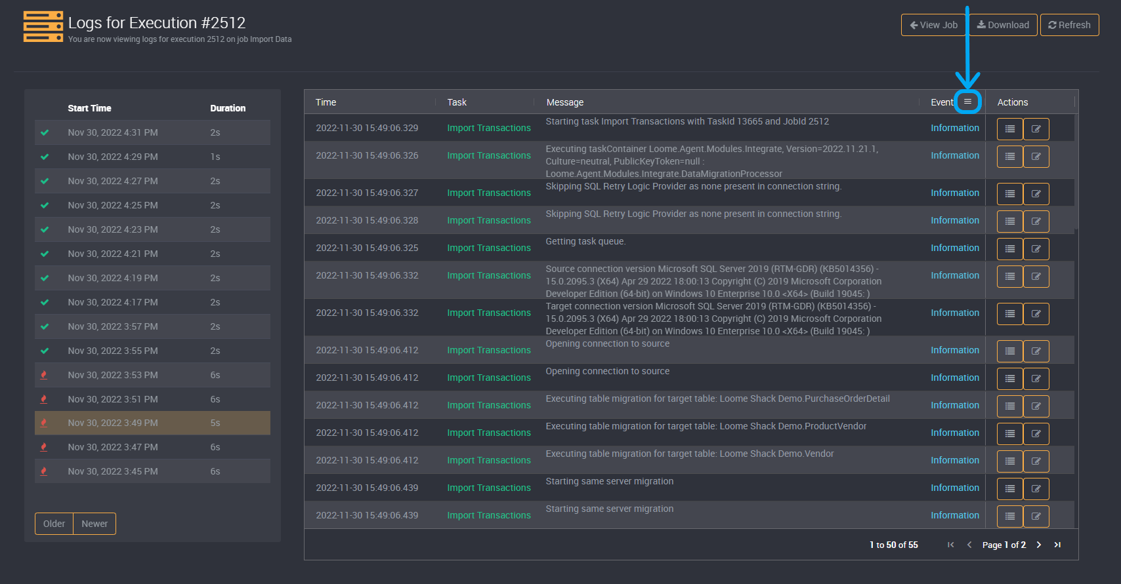Sort by the Task column header
1121x584 pixels.
457,102
